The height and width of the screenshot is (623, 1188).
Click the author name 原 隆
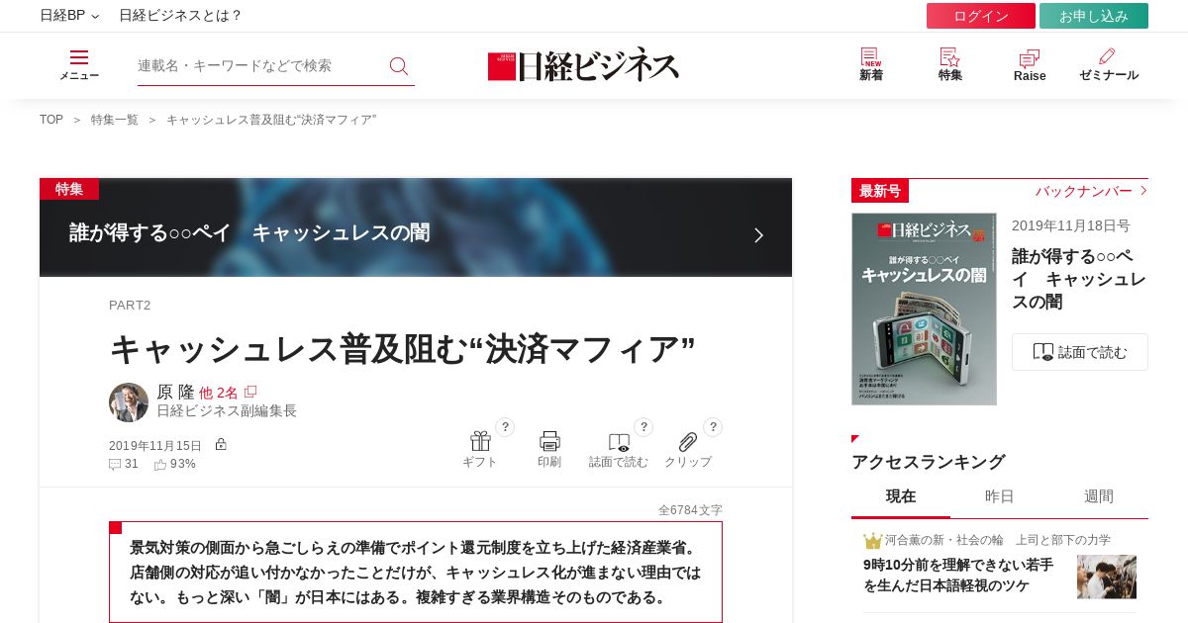[175, 392]
